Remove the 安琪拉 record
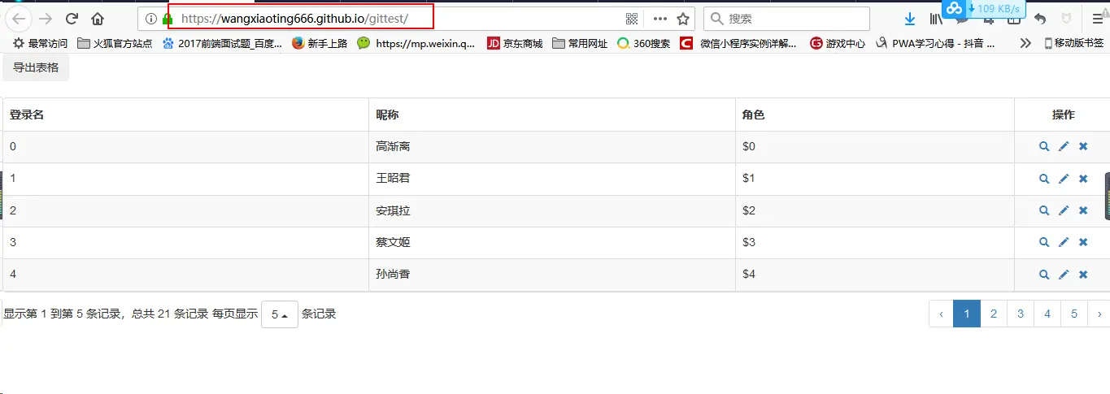This screenshot has height=394, width=1110. click(x=1083, y=210)
